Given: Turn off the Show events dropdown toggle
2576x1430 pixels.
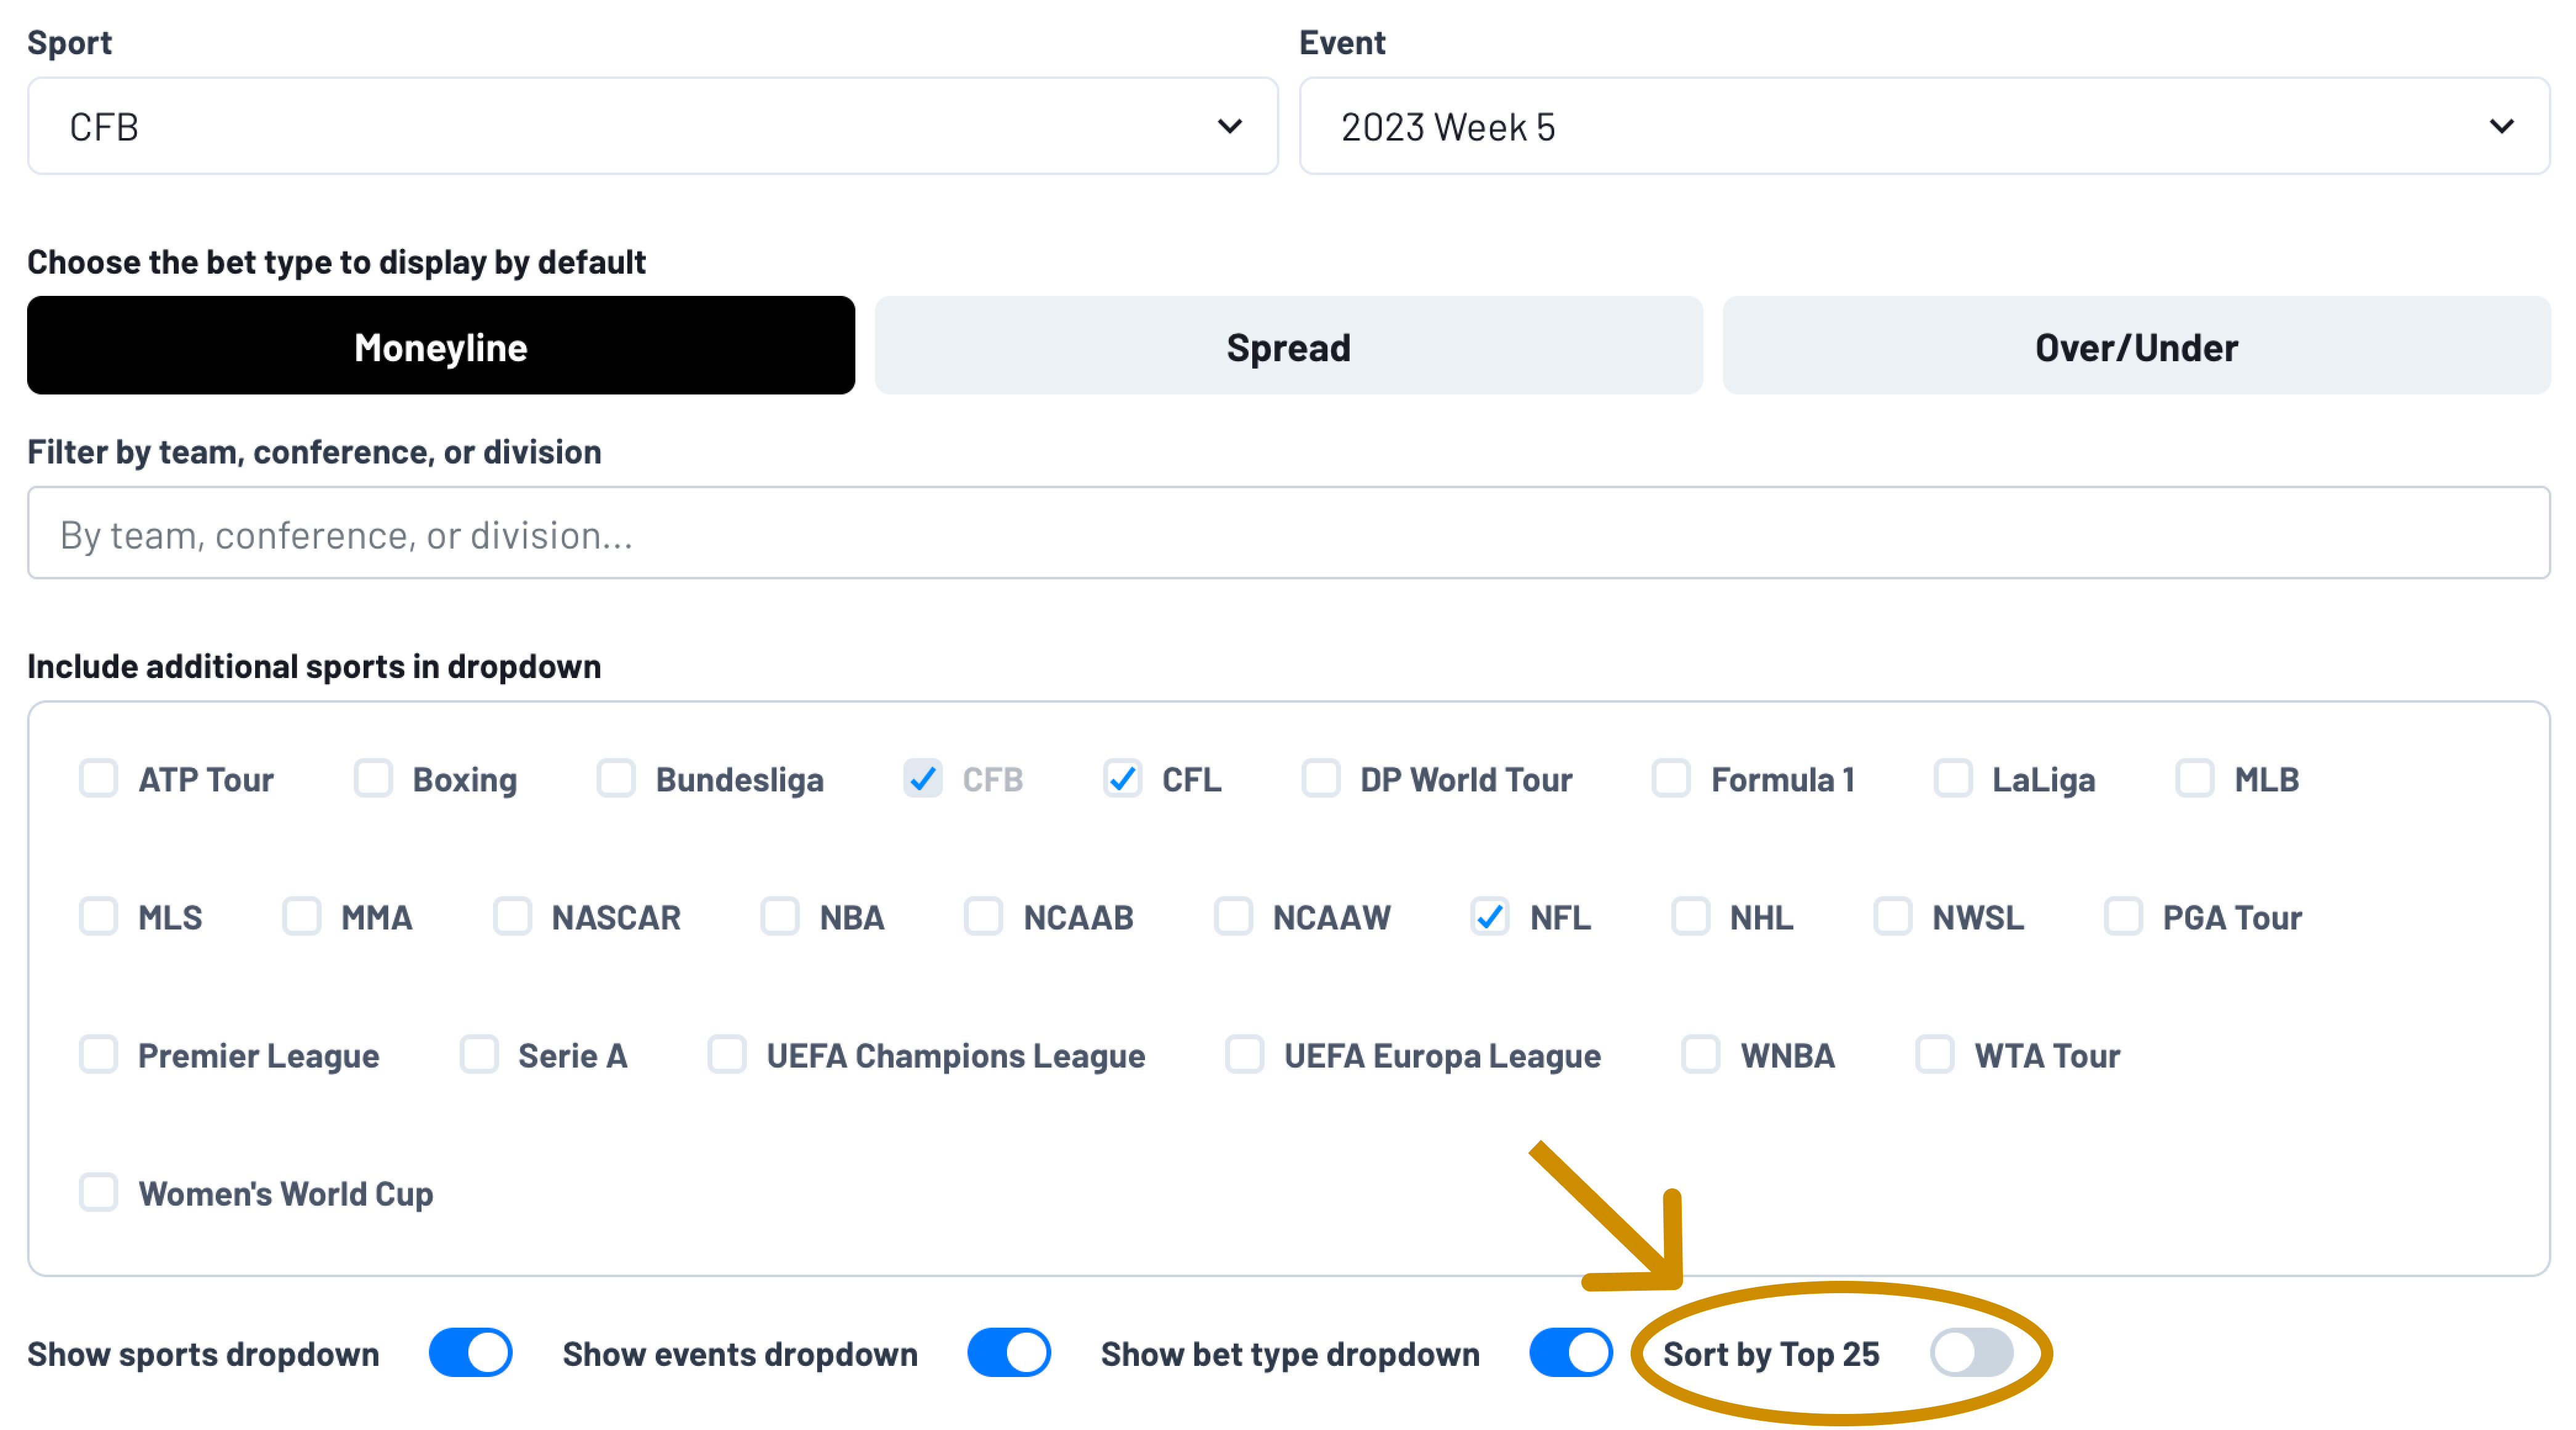Looking at the screenshot, I should [1009, 1353].
